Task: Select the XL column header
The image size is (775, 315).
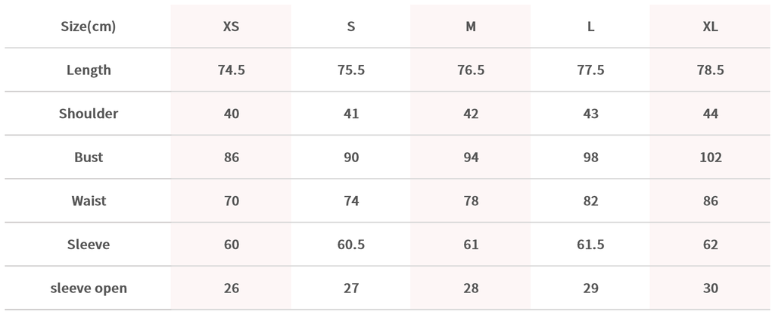Action: [x=711, y=27]
